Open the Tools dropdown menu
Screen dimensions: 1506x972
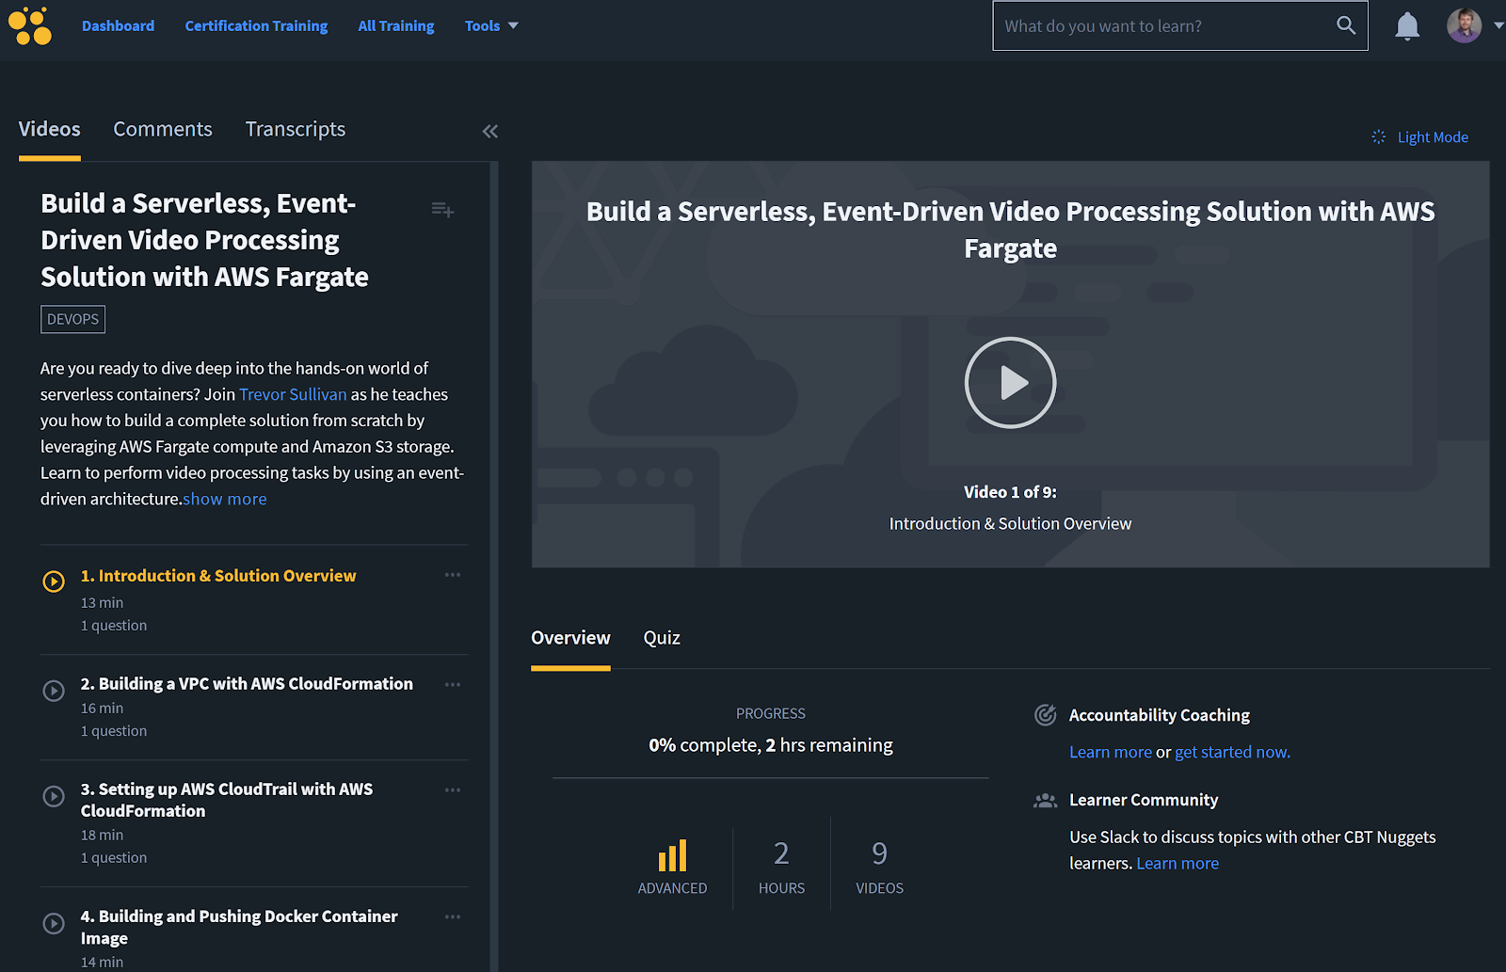tap(491, 26)
